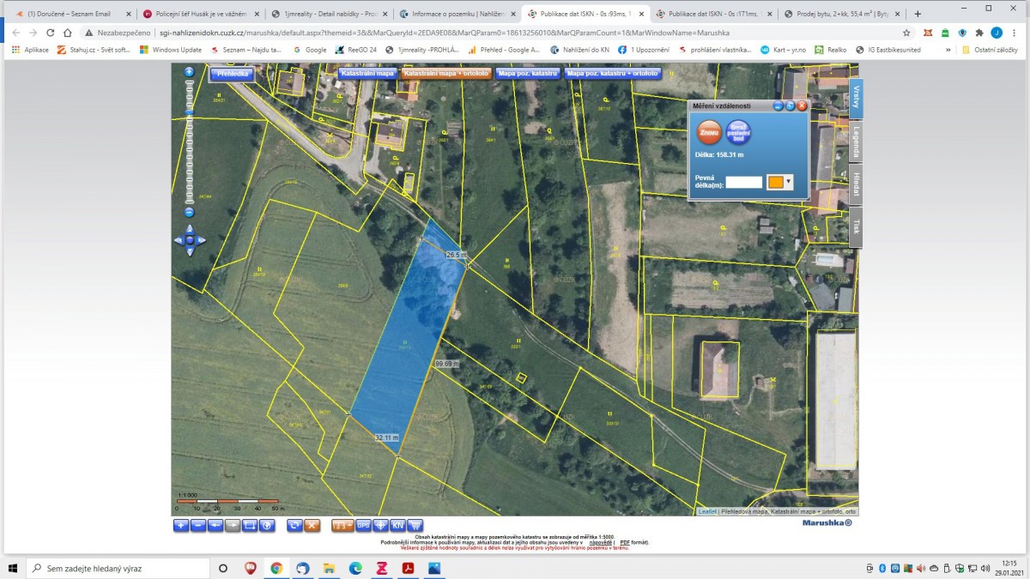
Task: Click the crosshair locate tool
Action: coord(381,525)
